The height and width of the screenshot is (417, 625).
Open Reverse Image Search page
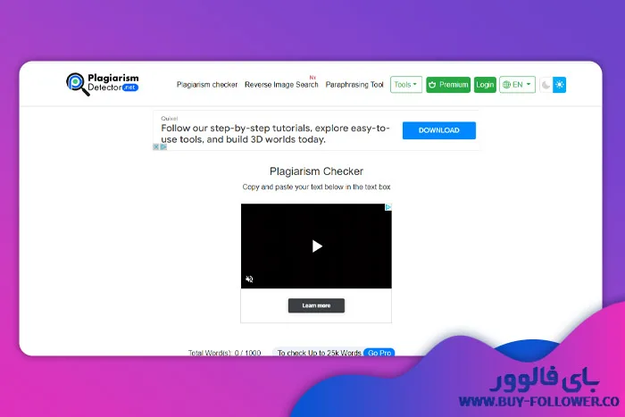pos(281,85)
